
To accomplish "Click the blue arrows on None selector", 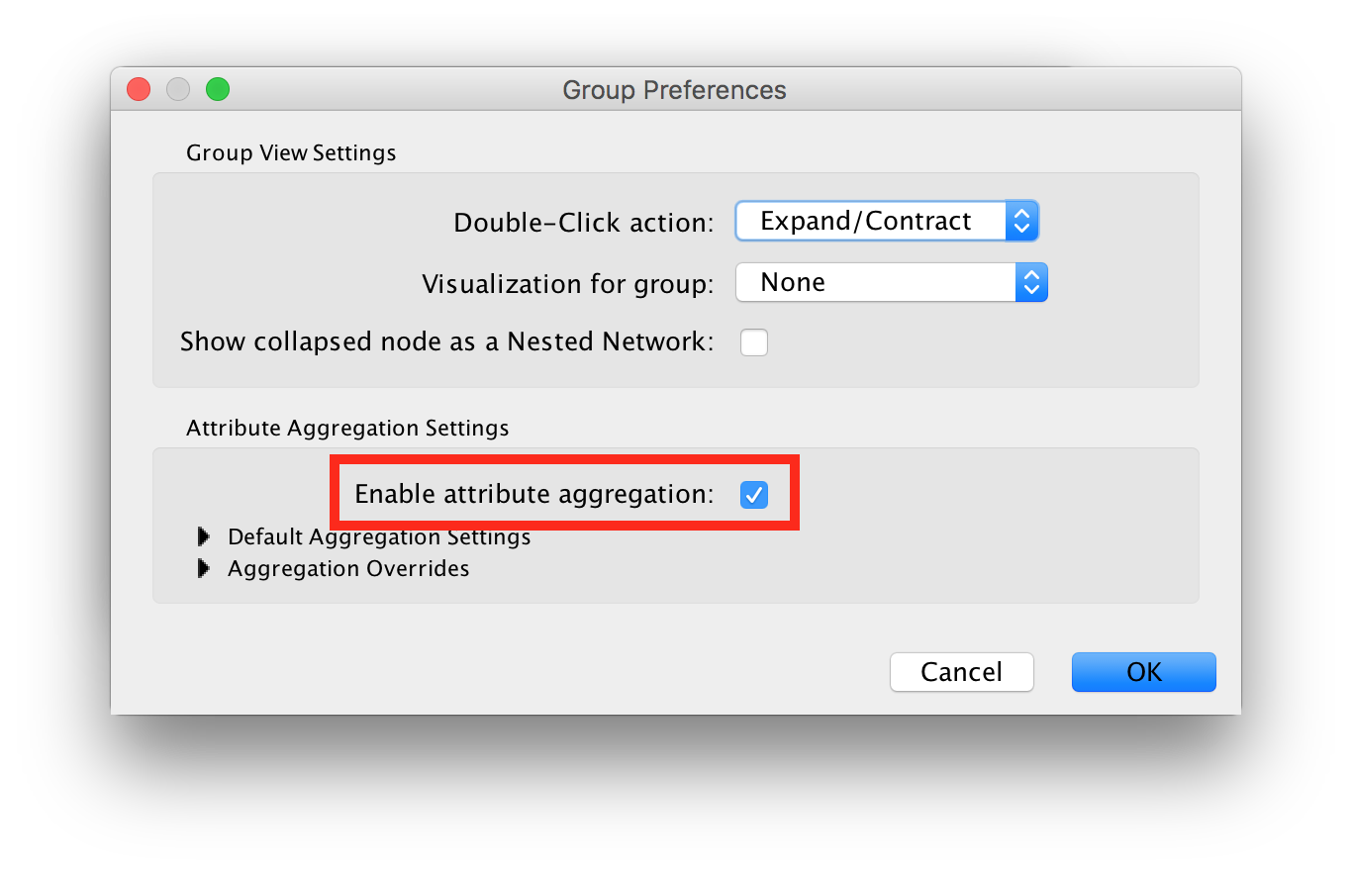I will (x=1031, y=282).
